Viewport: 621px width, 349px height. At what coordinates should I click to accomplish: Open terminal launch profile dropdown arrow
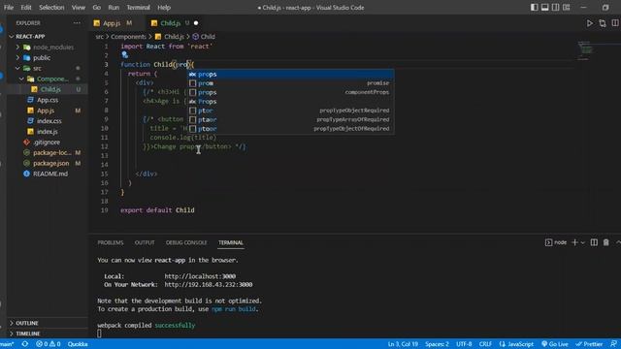[x=582, y=242]
